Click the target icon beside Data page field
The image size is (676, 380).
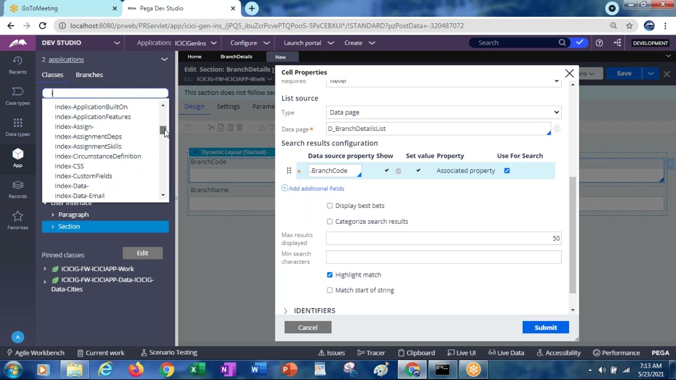point(557,129)
